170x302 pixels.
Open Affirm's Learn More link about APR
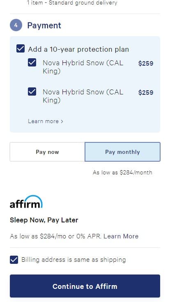121,236
